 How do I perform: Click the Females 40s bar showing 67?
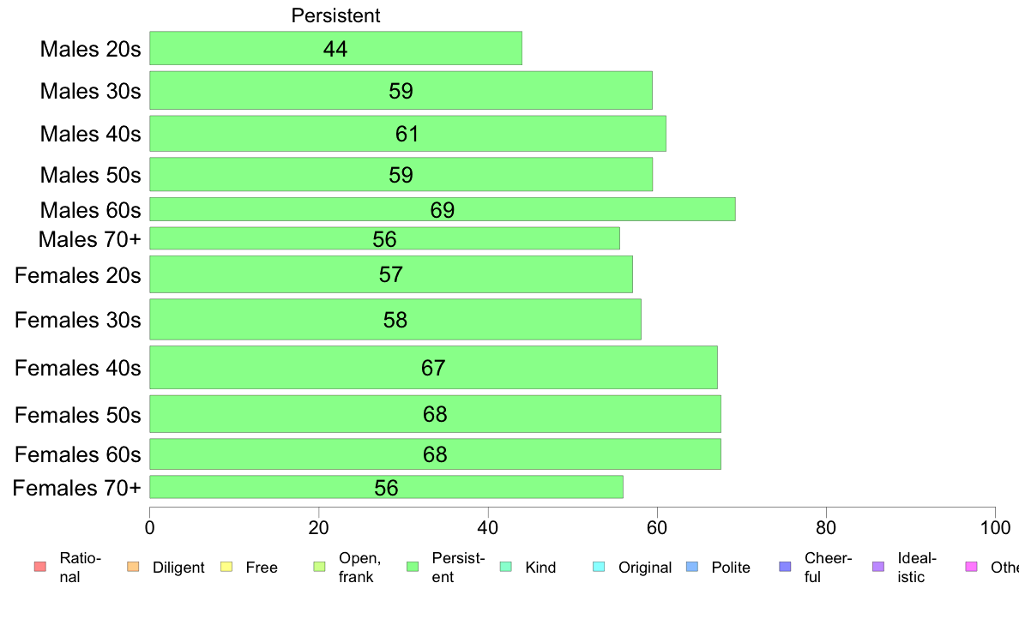tap(433, 367)
